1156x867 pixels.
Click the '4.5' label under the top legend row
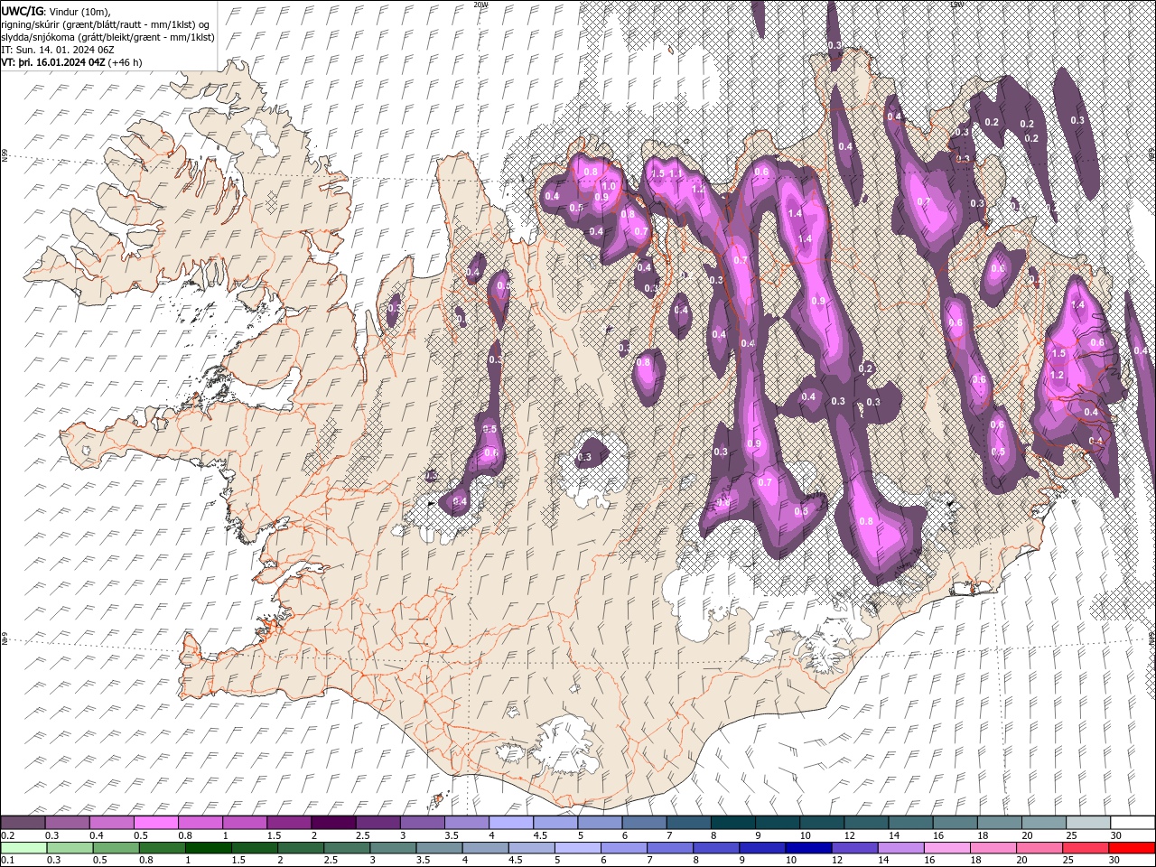(x=541, y=835)
